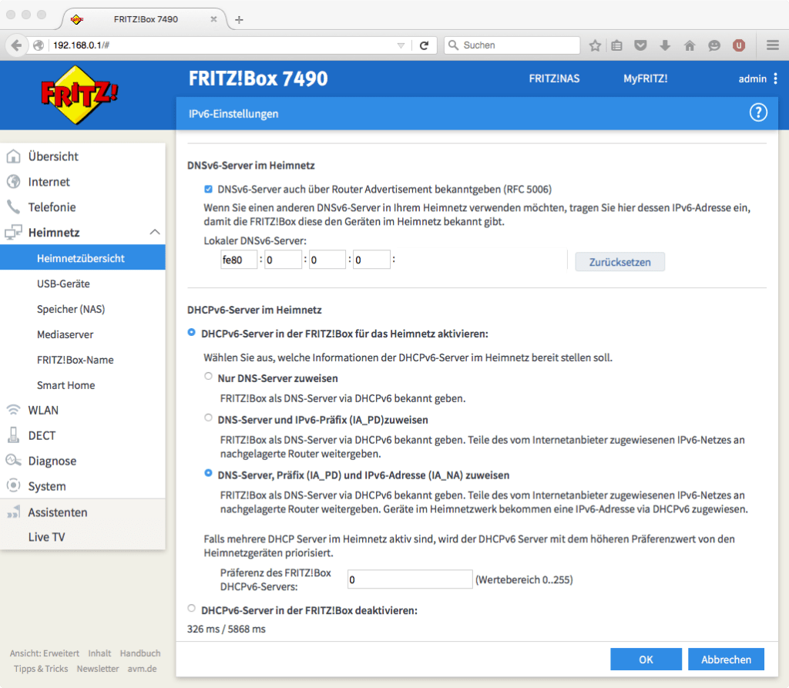789x688 pixels.
Task: Open the Handbuch link at the bottom
Action: [140, 653]
